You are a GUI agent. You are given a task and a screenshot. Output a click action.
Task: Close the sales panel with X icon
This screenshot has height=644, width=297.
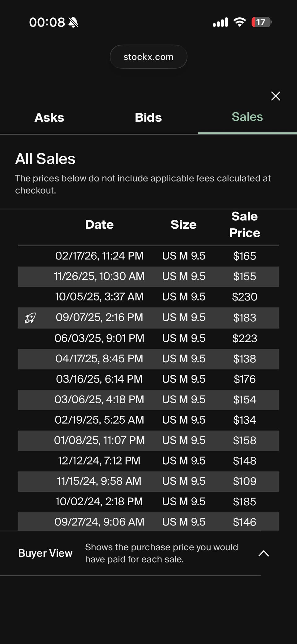(x=276, y=96)
